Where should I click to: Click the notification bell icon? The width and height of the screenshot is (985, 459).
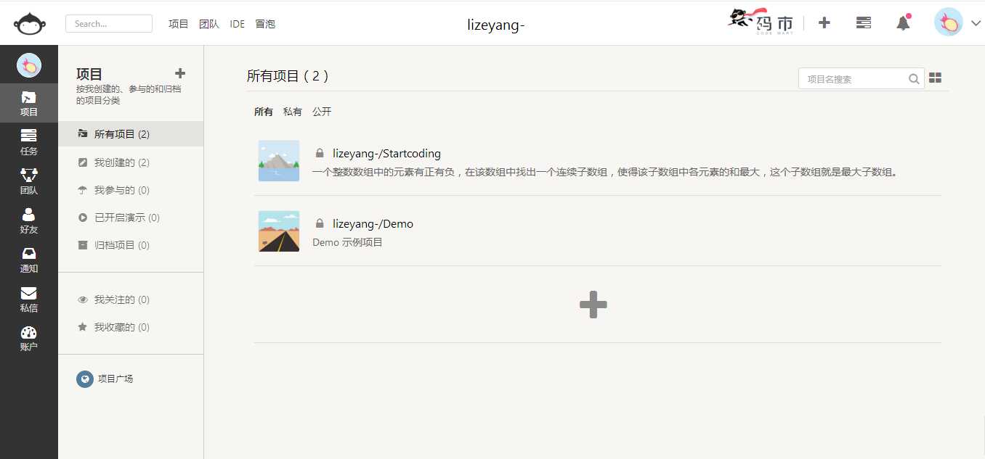click(902, 22)
